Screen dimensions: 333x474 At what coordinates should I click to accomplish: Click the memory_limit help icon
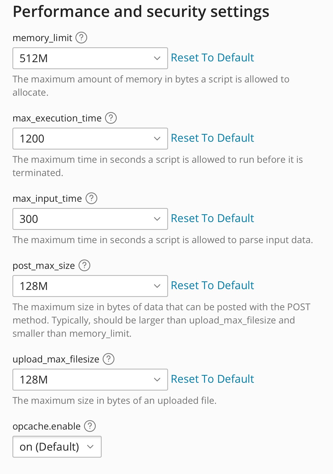[81, 38]
